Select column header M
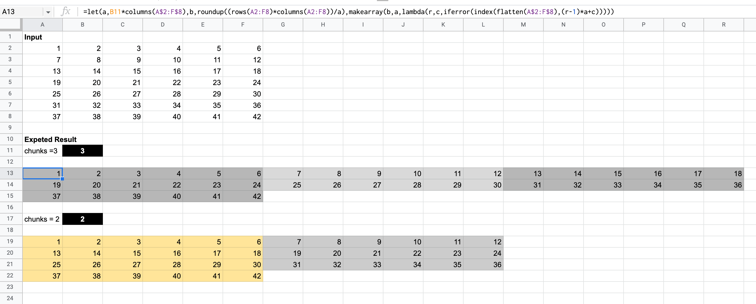 [x=523, y=25]
